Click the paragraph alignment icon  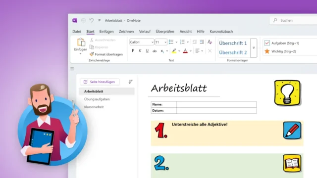pyautogui.click(x=197, y=51)
